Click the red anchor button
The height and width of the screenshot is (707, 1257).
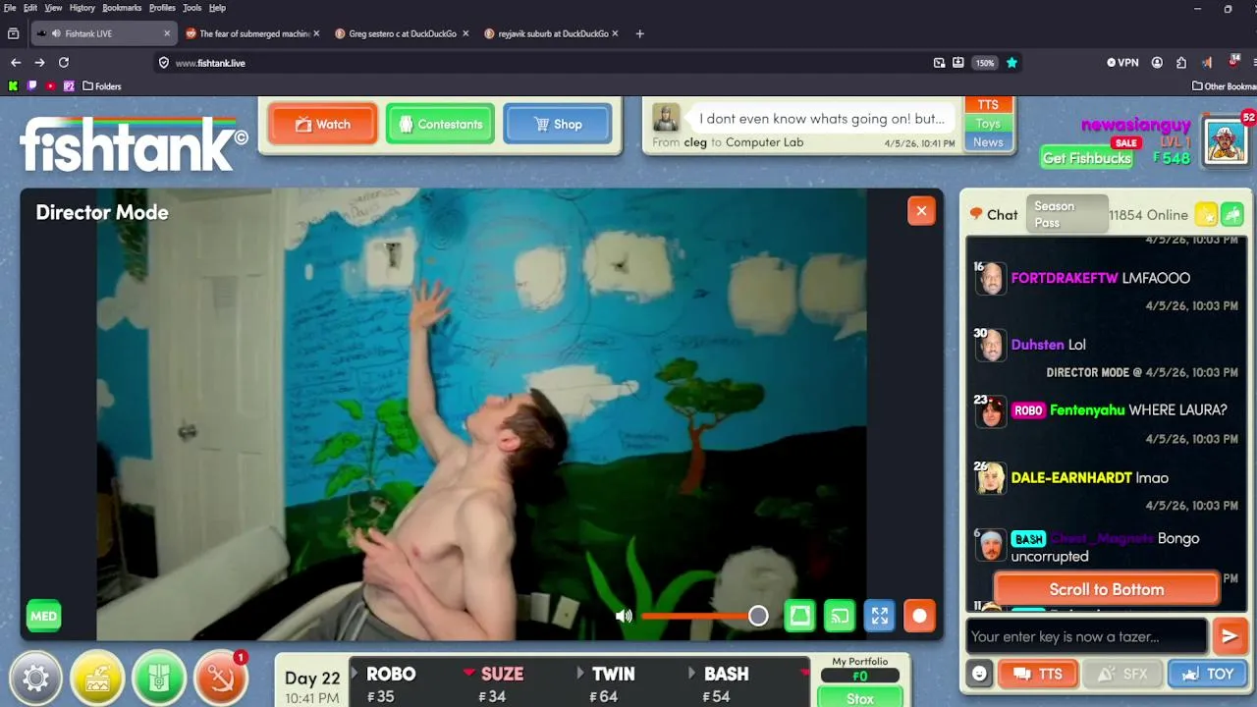click(220, 679)
